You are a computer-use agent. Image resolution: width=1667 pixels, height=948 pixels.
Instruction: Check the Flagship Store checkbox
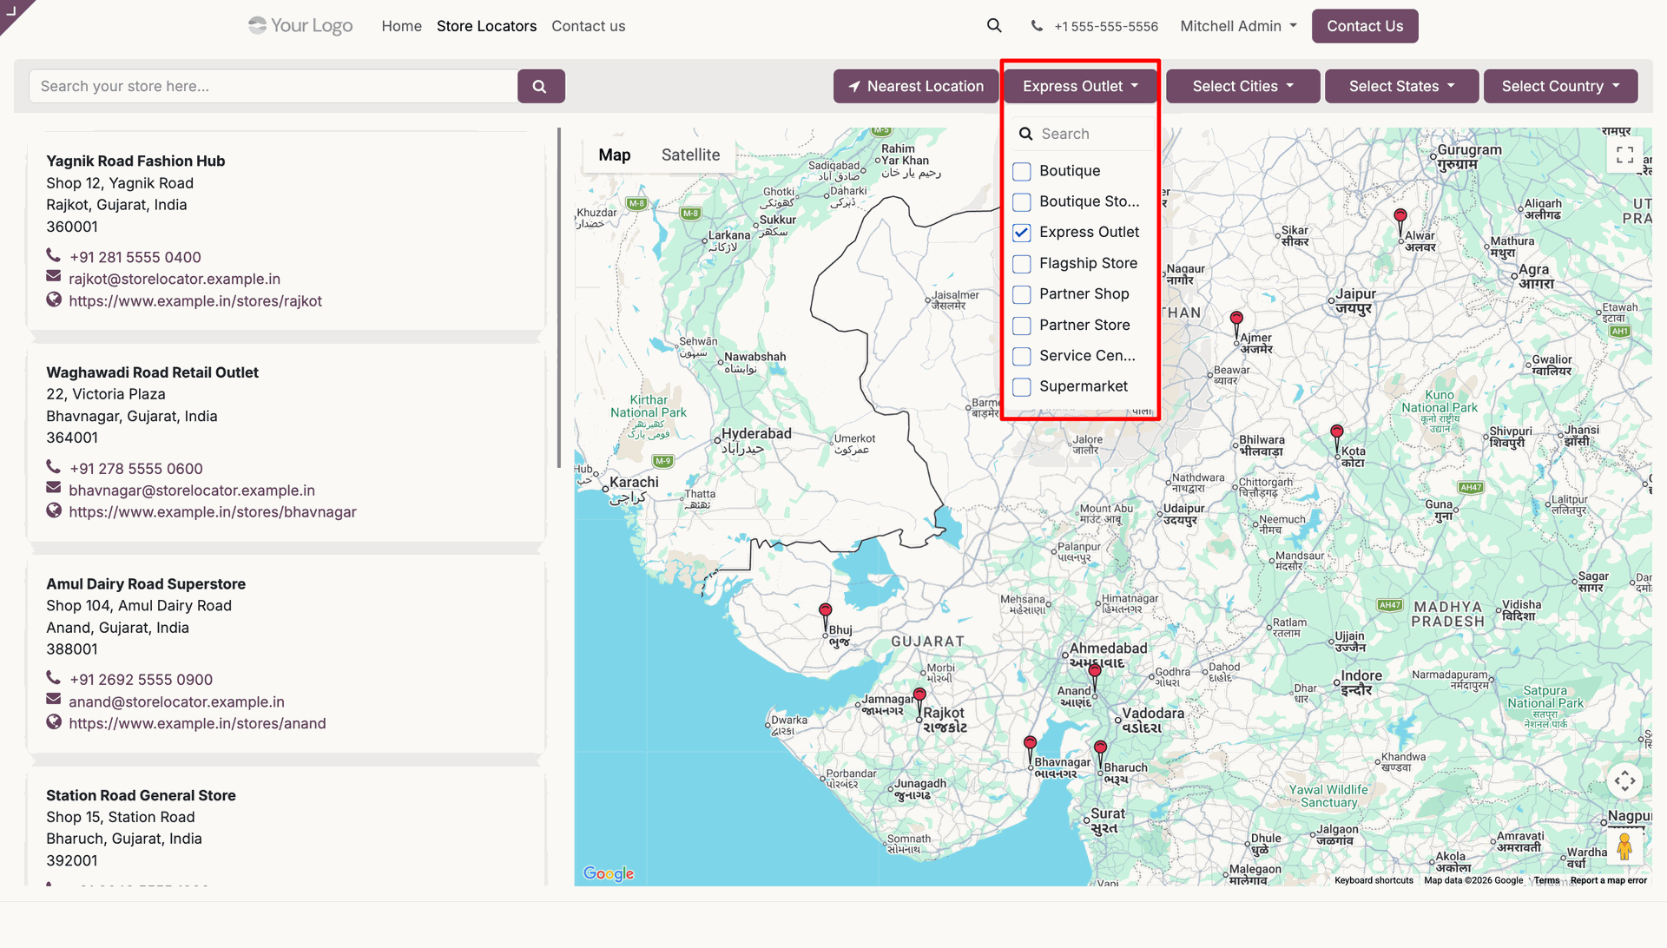pos(1022,264)
